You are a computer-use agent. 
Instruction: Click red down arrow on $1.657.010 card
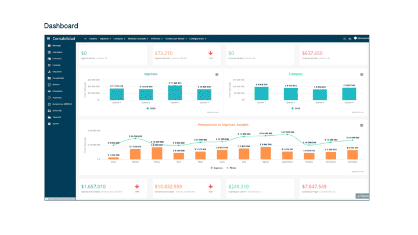click(x=137, y=186)
